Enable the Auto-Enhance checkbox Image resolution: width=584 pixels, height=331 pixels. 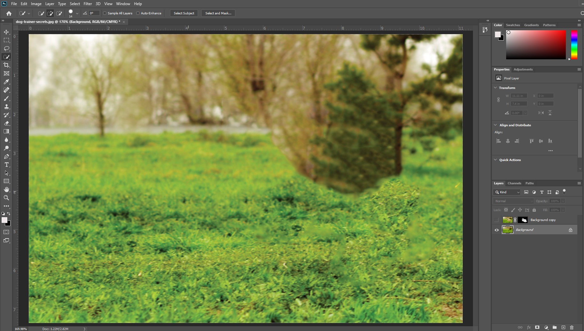click(138, 13)
